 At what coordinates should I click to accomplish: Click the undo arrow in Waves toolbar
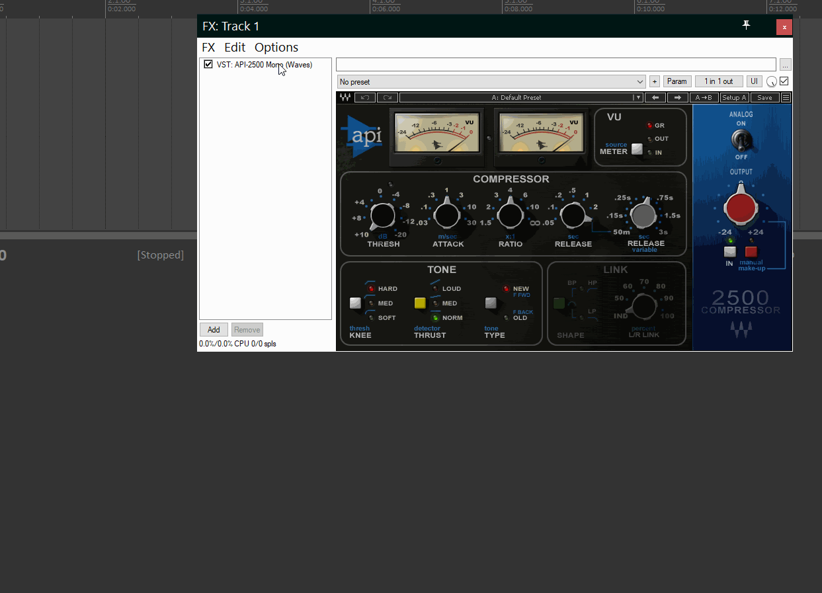[365, 98]
